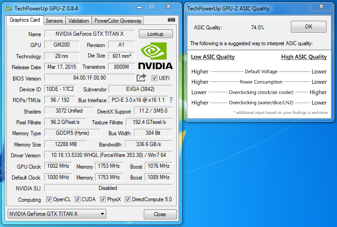This screenshot has width=337, height=227.
Task: Click the High ASIC Quality heading
Action: pos(304,57)
